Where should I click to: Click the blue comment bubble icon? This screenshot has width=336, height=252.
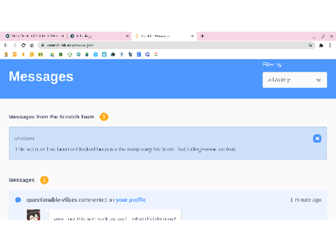point(18,200)
